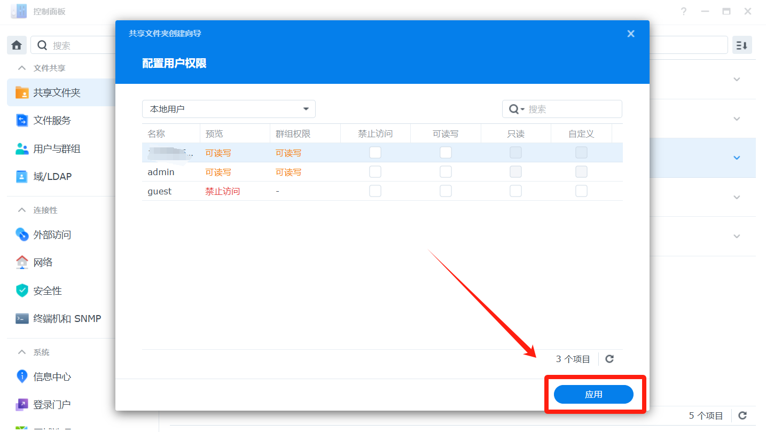The height and width of the screenshot is (432, 766).
Task: Click the search magnifier icon in wizard
Action: pos(514,109)
